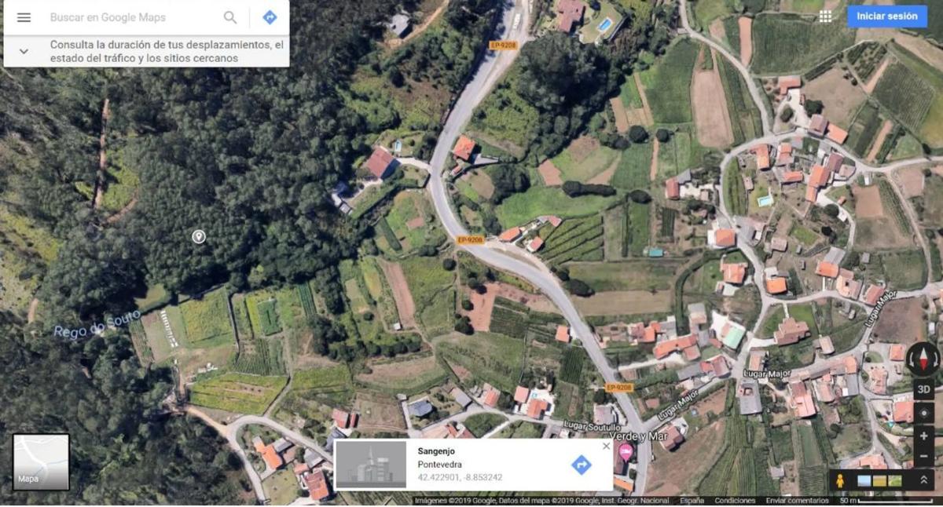Toggle the 3D tilt view

[x=924, y=389]
